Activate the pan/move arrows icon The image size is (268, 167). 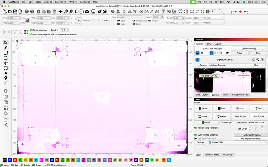tap(61, 12)
